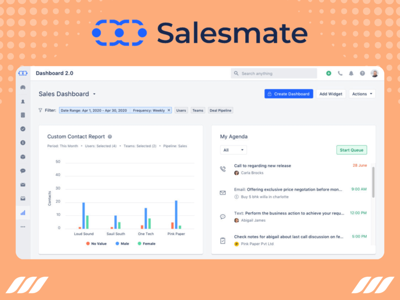Open the Users filter option
Screen dimensions: 400x300
point(181,110)
